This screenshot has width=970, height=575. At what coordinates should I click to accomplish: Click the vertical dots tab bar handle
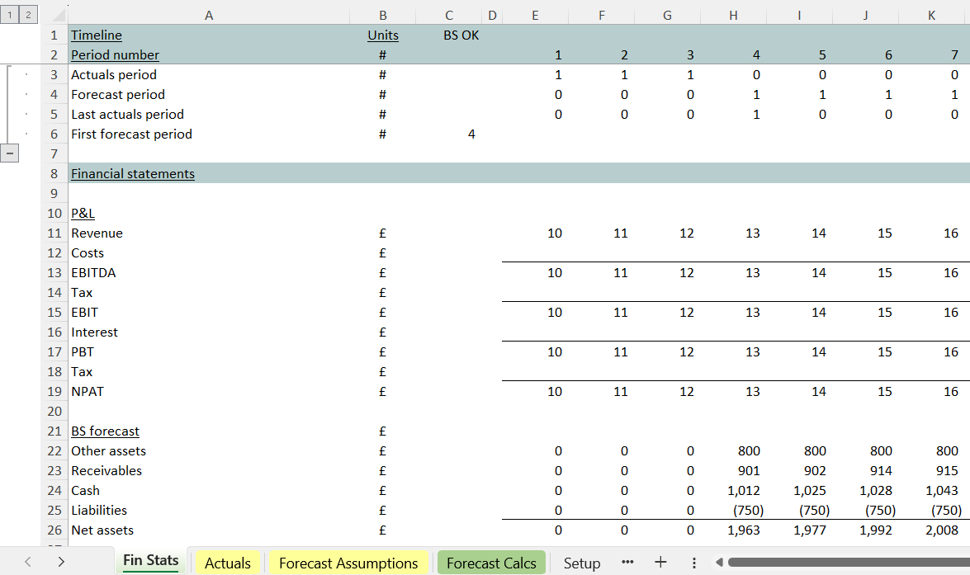[694, 563]
